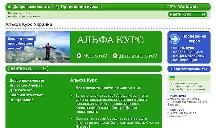This screenshot has width=216, height=128.
Task: Open Что такое Альфа? menu item
Action: [26, 85]
